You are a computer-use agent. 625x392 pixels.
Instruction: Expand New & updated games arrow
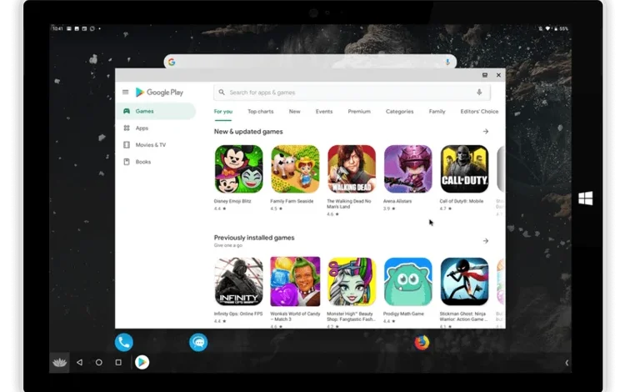[486, 131]
